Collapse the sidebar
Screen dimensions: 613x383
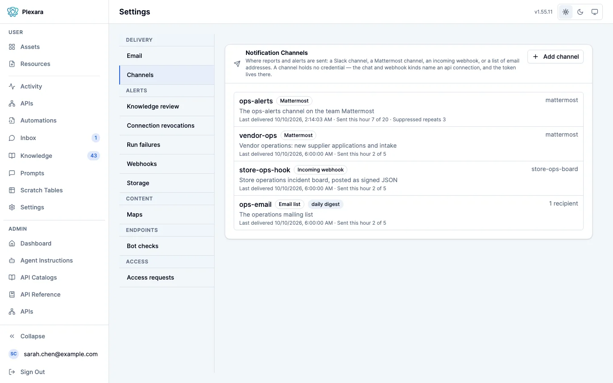[54, 336]
